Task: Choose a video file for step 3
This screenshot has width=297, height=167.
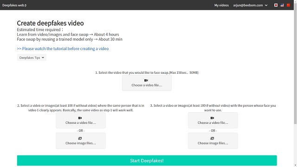Action: 213,120
